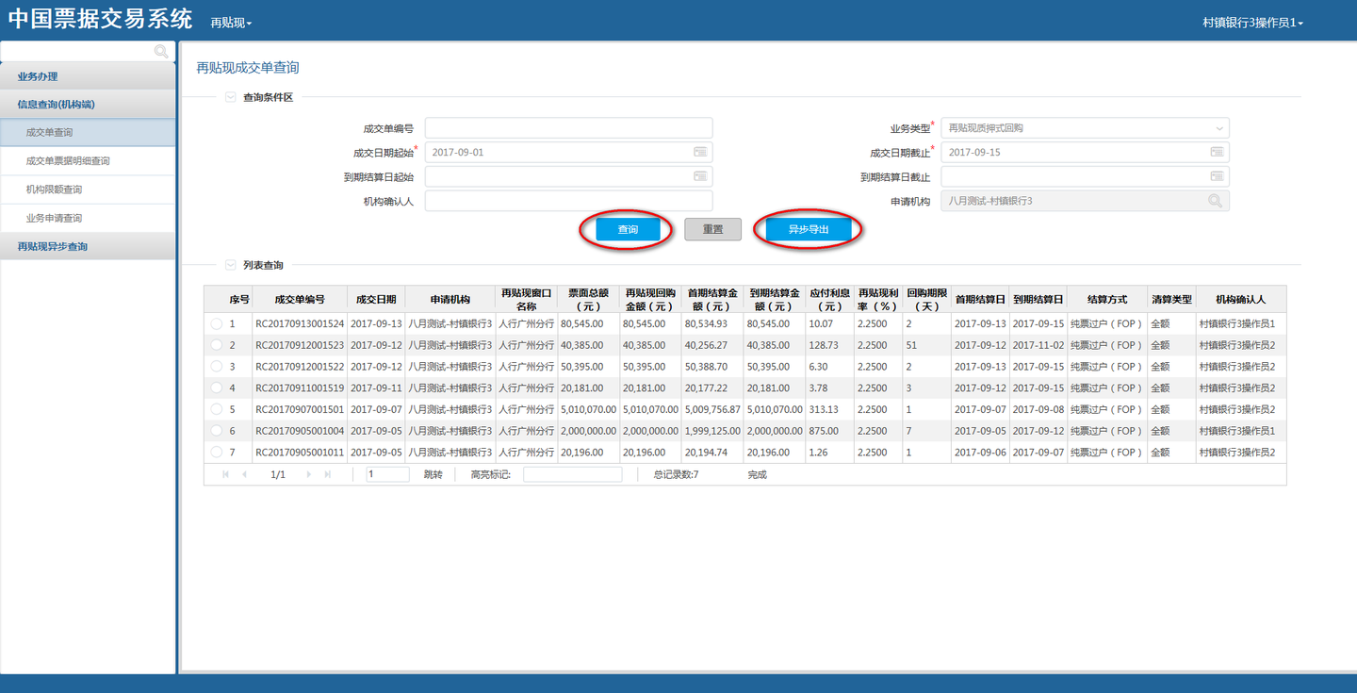This screenshot has height=693, width=1357.
Task: Select radio for row RC20170907001501
Action: [x=217, y=409]
